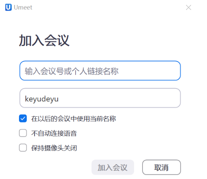The height and width of the screenshot is (179, 207).
Task: Close the Umeet join dialog window
Action: pos(188,7)
